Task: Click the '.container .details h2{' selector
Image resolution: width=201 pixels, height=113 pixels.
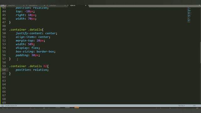Action: pos(29,66)
